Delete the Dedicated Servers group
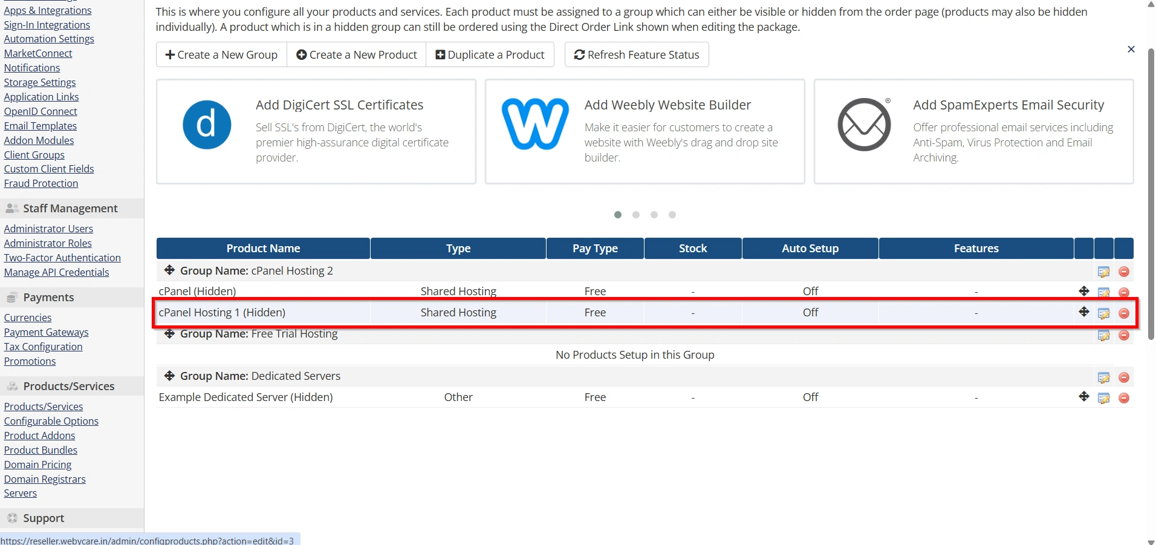This screenshot has height=545, width=1156. 1124,377
